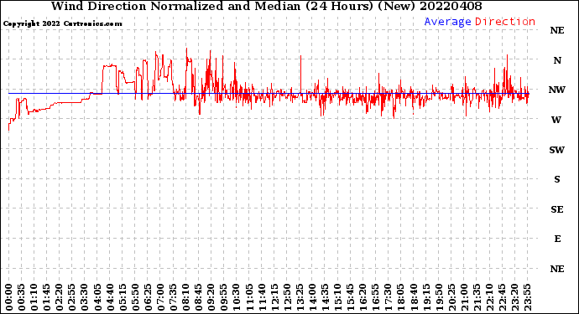Click the 16:20 time label

(x=363, y=297)
